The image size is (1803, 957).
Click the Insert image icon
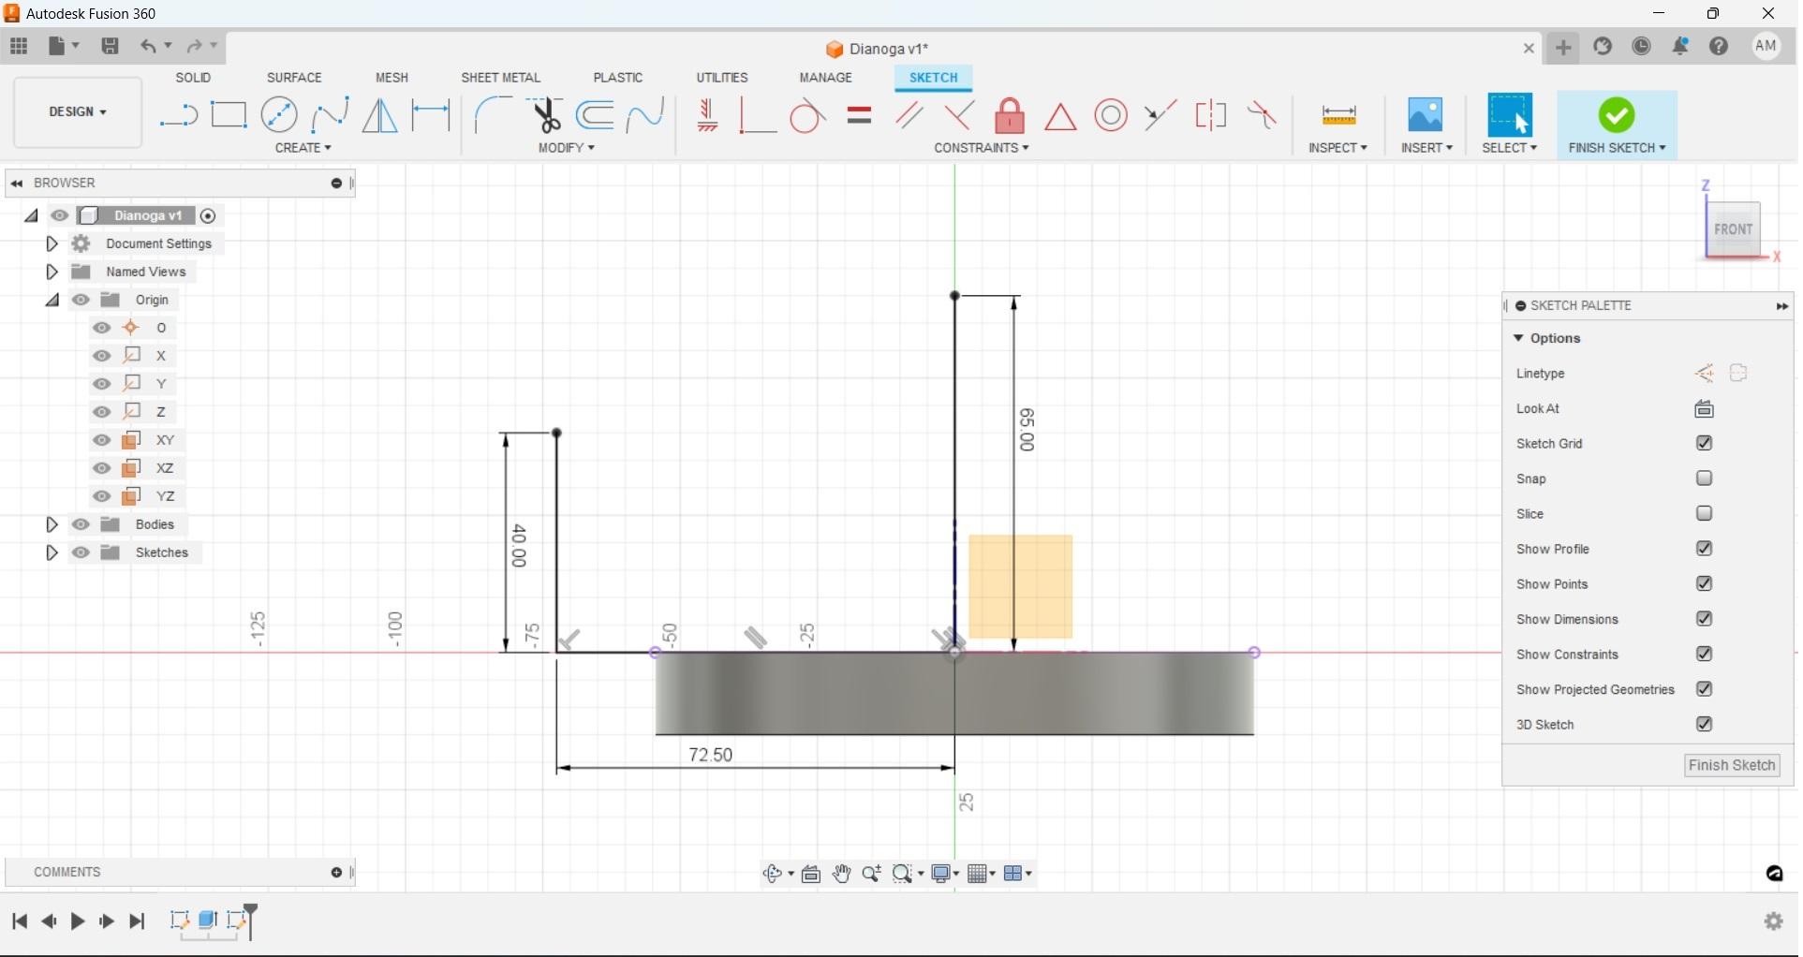pyautogui.click(x=1426, y=115)
